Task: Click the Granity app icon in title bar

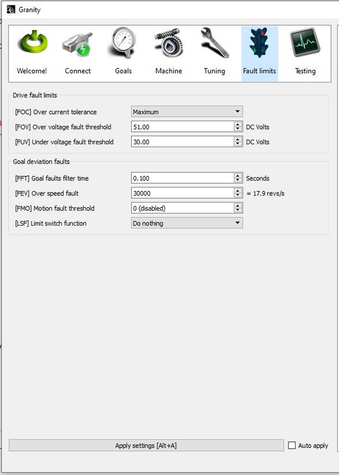Action: point(11,9)
